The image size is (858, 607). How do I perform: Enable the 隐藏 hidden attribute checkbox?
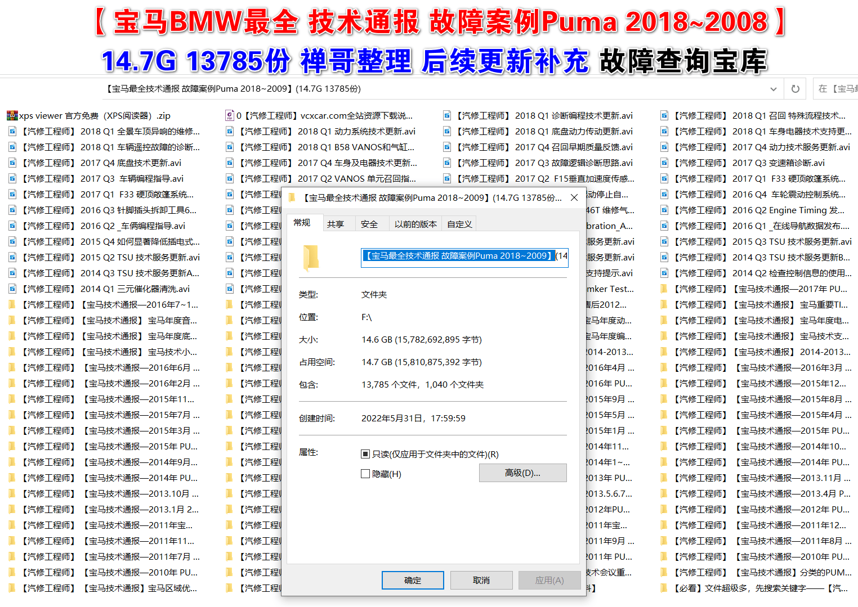point(365,474)
